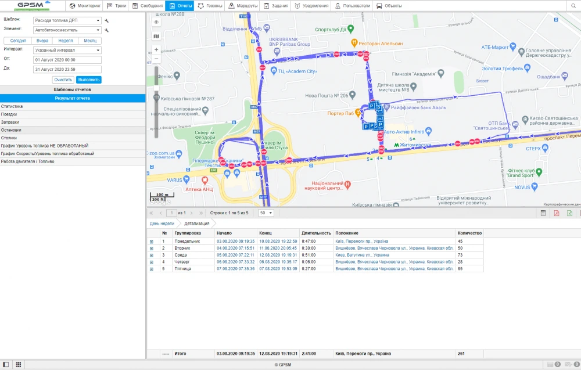Select the Неделя period option
The image size is (581, 371).
click(x=66, y=41)
